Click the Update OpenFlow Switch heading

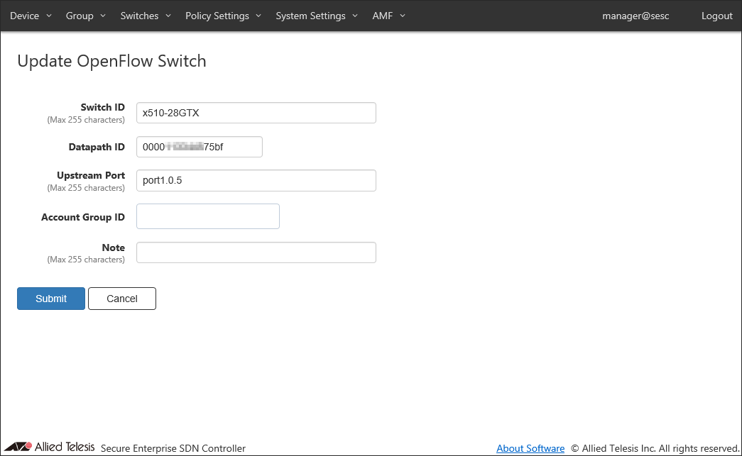pos(111,61)
